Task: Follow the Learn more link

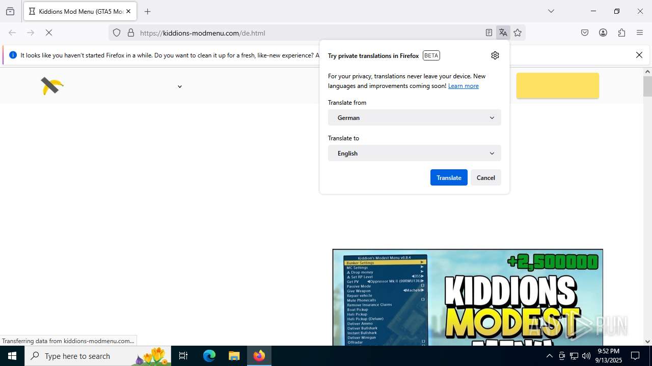Action: 463,86
